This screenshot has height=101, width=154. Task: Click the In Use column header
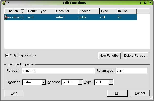point(127,11)
